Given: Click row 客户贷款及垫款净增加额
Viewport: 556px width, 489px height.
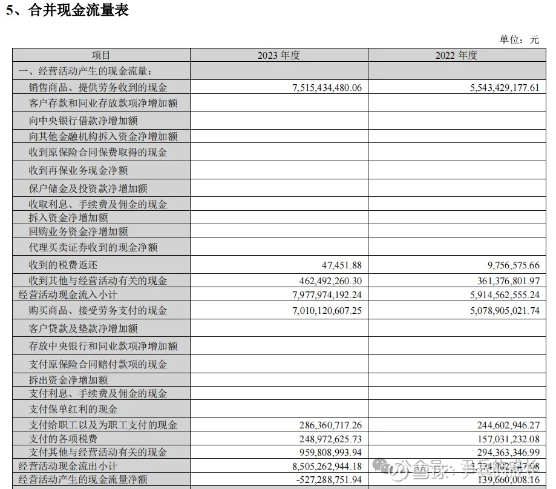Looking at the screenshot, I should (279, 328).
